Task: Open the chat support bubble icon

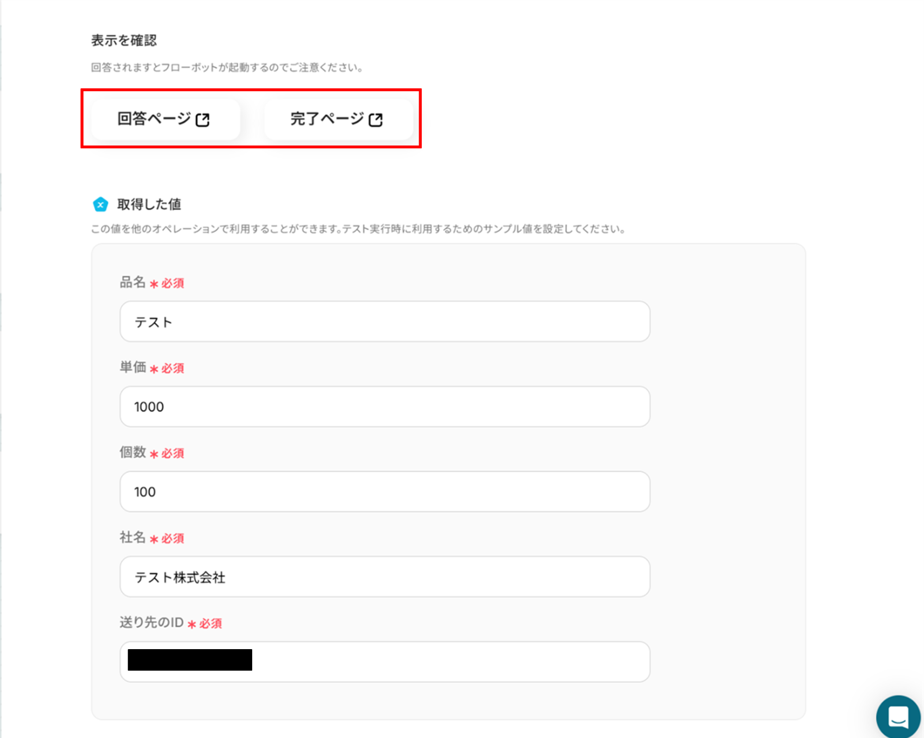Action: tap(898, 716)
